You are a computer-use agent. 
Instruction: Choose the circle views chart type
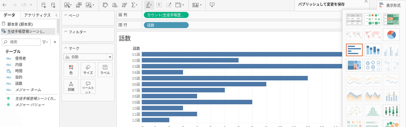coord(373,65)
